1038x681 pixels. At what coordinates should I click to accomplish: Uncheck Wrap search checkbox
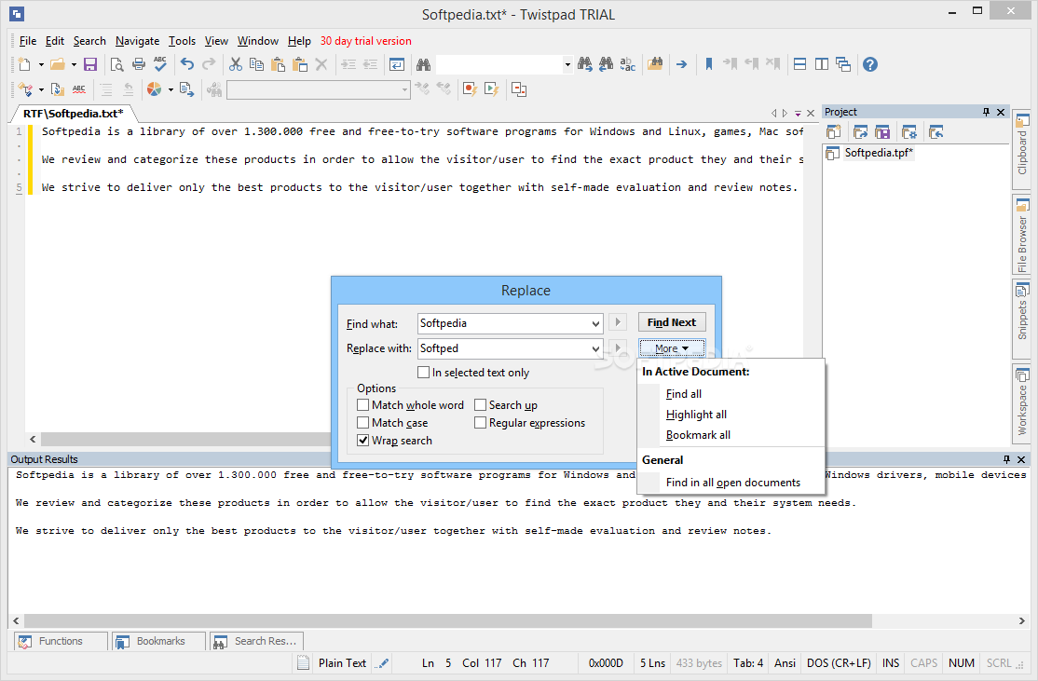point(362,440)
